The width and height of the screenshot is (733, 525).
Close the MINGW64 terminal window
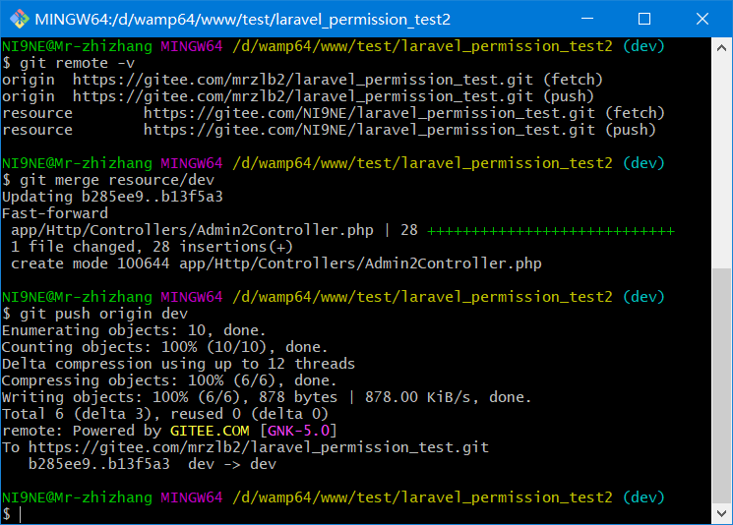(x=702, y=19)
